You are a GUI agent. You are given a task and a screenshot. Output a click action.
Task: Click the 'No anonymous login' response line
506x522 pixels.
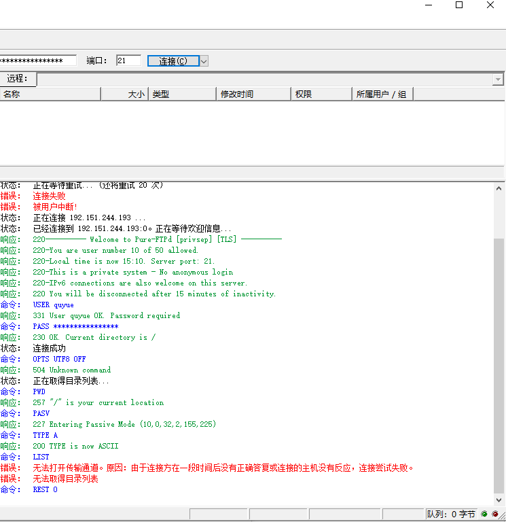click(x=133, y=272)
